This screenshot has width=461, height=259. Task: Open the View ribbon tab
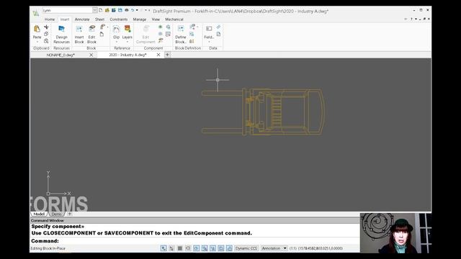pos(156,19)
